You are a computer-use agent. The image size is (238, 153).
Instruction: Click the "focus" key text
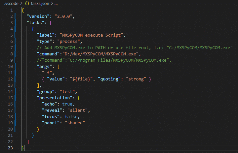(51, 117)
